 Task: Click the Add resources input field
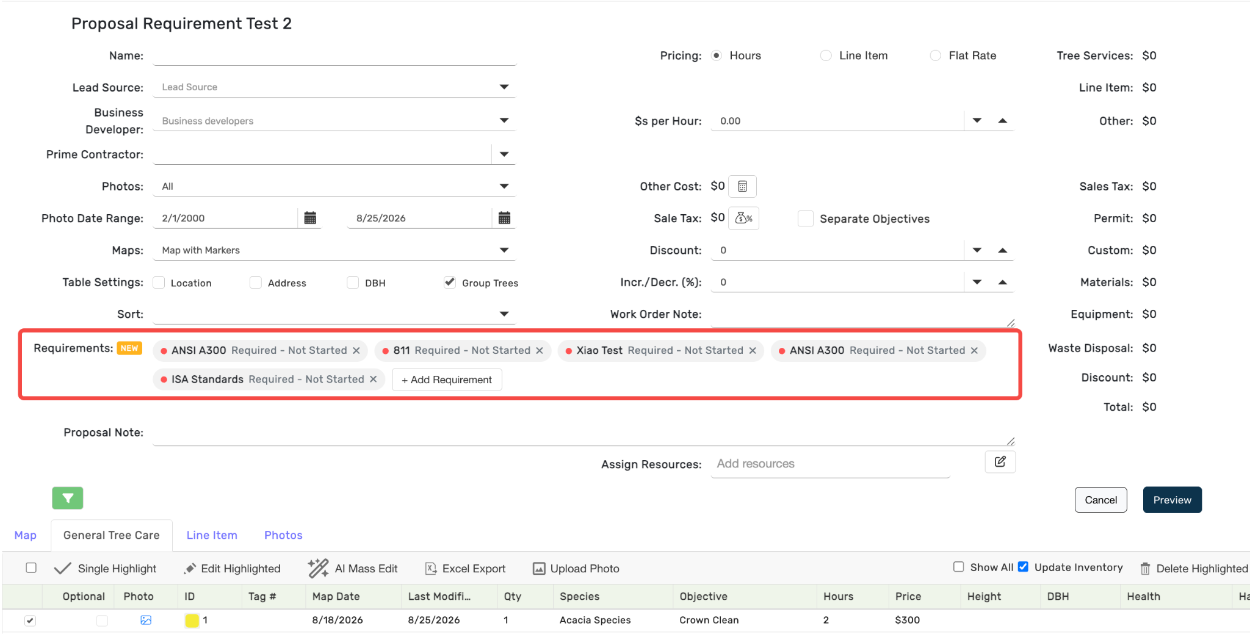click(x=830, y=464)
